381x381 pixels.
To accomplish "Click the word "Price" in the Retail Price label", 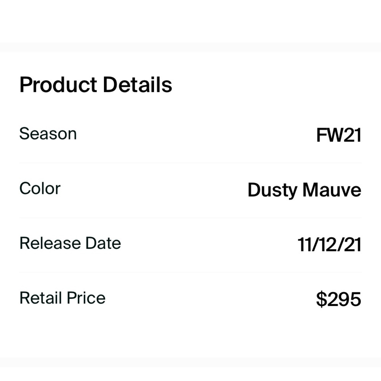I will (x=86, y=298).
